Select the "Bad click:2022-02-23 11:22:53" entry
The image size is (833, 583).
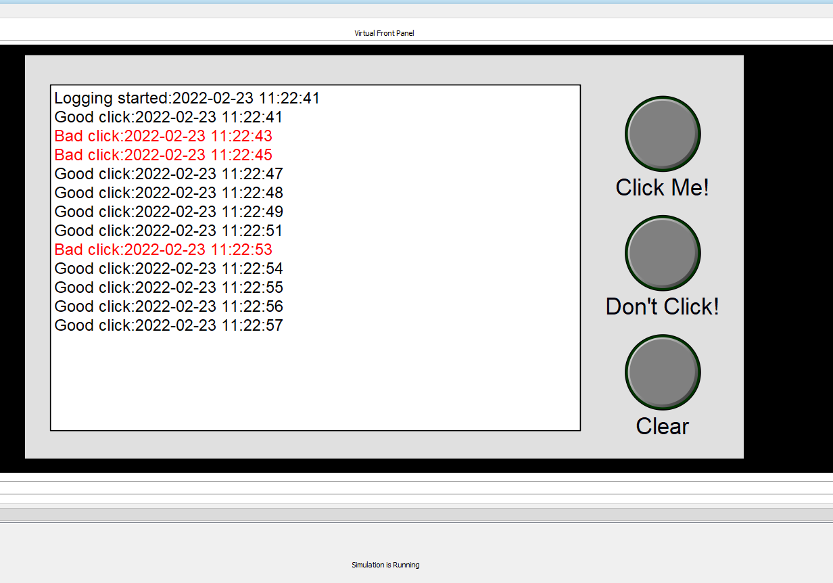coord(163,249)
